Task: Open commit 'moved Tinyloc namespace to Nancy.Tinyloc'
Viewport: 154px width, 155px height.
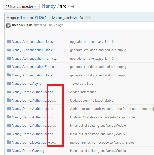Action: tap(102, 143)
